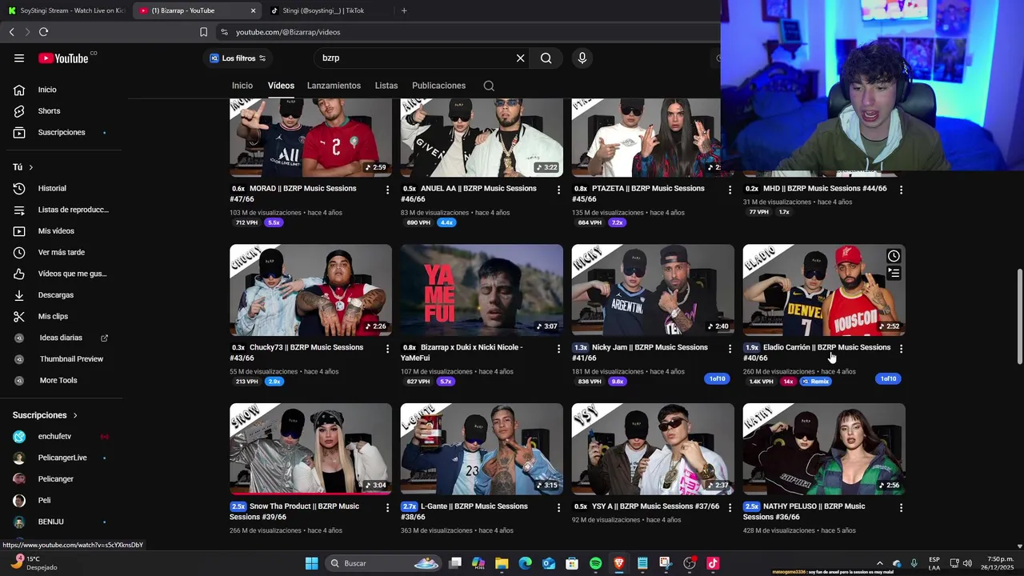
Task: Start voice search with the microphone
Action: pos(582,58)
